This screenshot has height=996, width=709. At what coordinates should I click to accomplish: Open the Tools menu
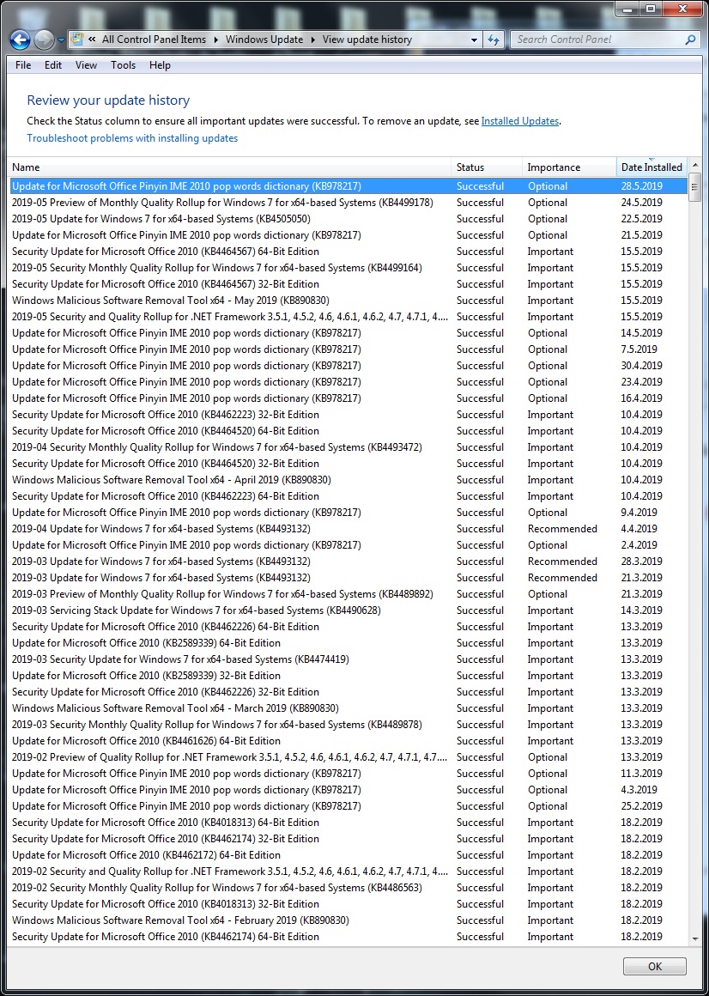point(123,64)
